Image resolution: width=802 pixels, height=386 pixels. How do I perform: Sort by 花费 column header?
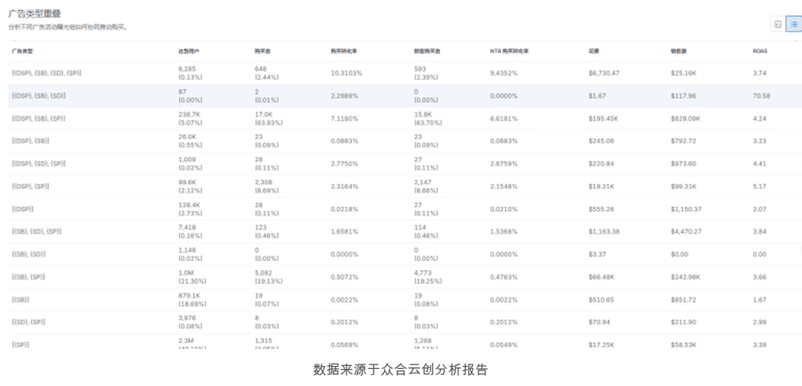(x=594, y=51)
